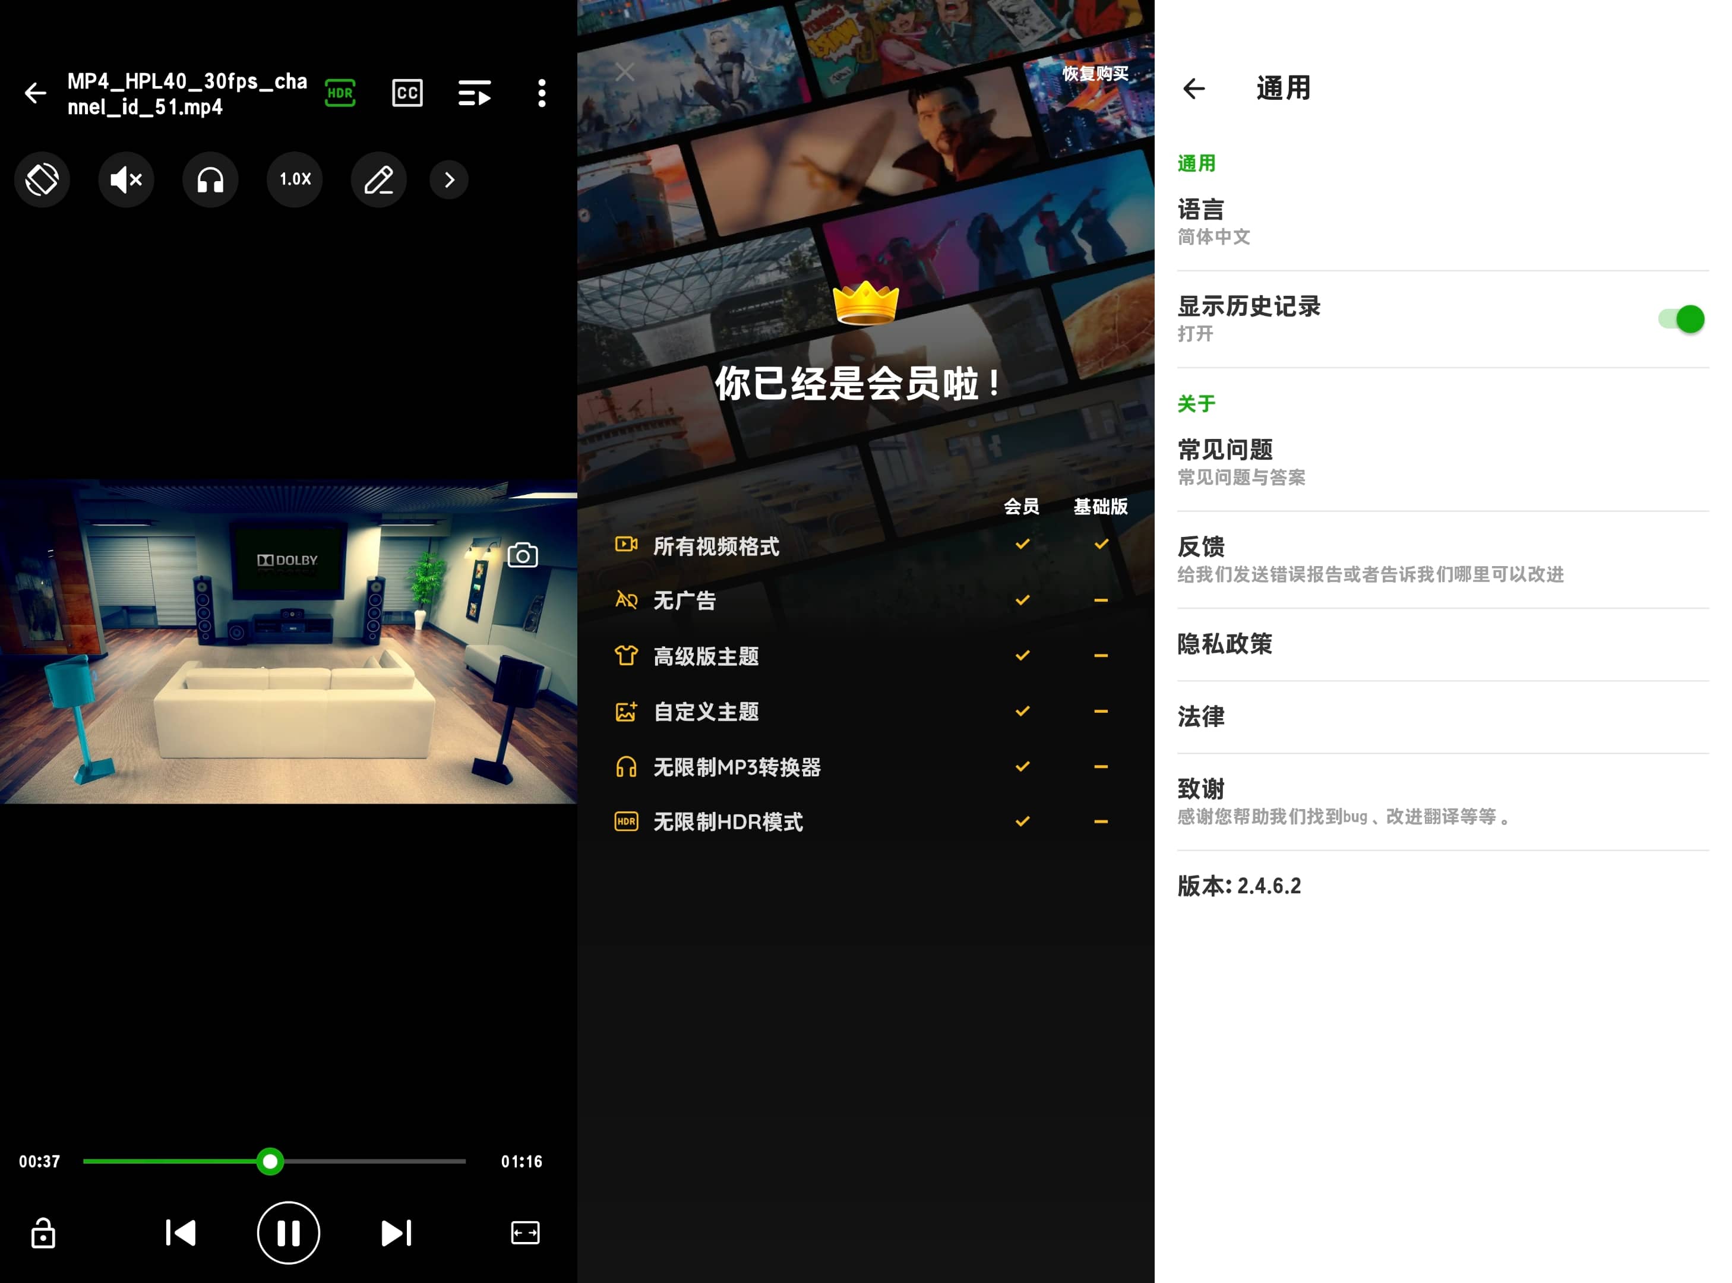Expand more player tools with the chevron
Screen dimensions: 1732x1283
[x=449, y=180]
